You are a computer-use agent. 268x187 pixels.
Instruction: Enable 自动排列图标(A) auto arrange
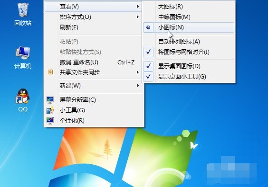[x=189, y=42]
